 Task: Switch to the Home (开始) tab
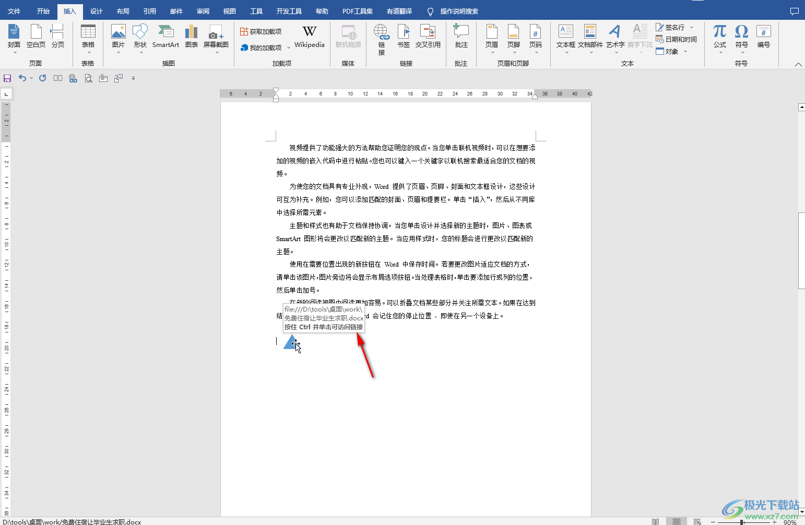pos(43,11)
